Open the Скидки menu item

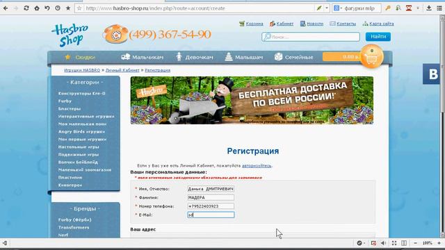(85, 57)
